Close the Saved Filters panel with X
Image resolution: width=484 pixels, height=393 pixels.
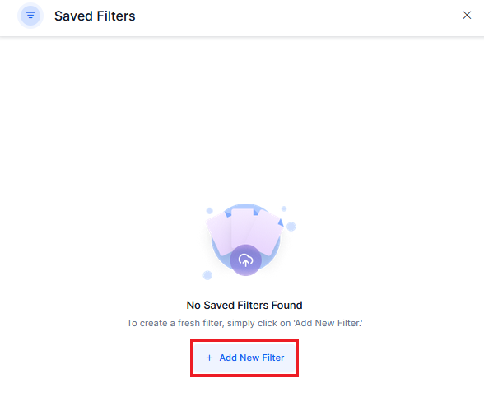click(x=467, y=15)
